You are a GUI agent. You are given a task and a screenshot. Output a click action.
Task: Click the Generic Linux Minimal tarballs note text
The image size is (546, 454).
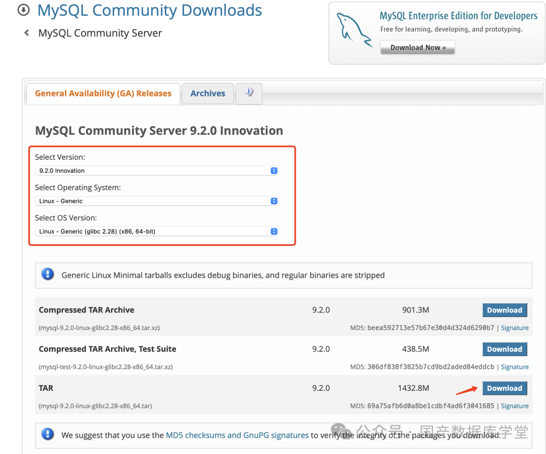point(223,275)
